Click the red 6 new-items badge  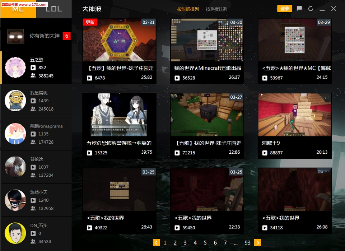tap(67, 36)
